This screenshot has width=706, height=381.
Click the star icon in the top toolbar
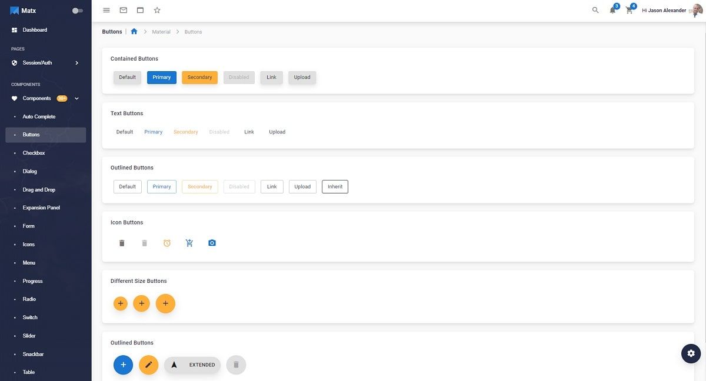(156, 9)
